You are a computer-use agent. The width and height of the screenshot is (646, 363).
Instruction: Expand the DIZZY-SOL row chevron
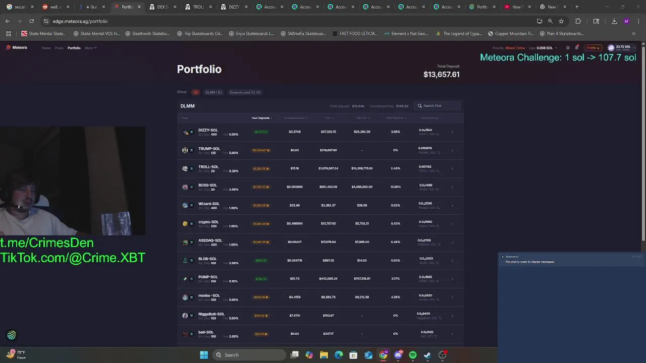coord(452,132)
